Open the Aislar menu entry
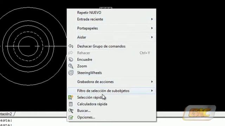This screenshot has width=225, height=126. coord(111,37)
